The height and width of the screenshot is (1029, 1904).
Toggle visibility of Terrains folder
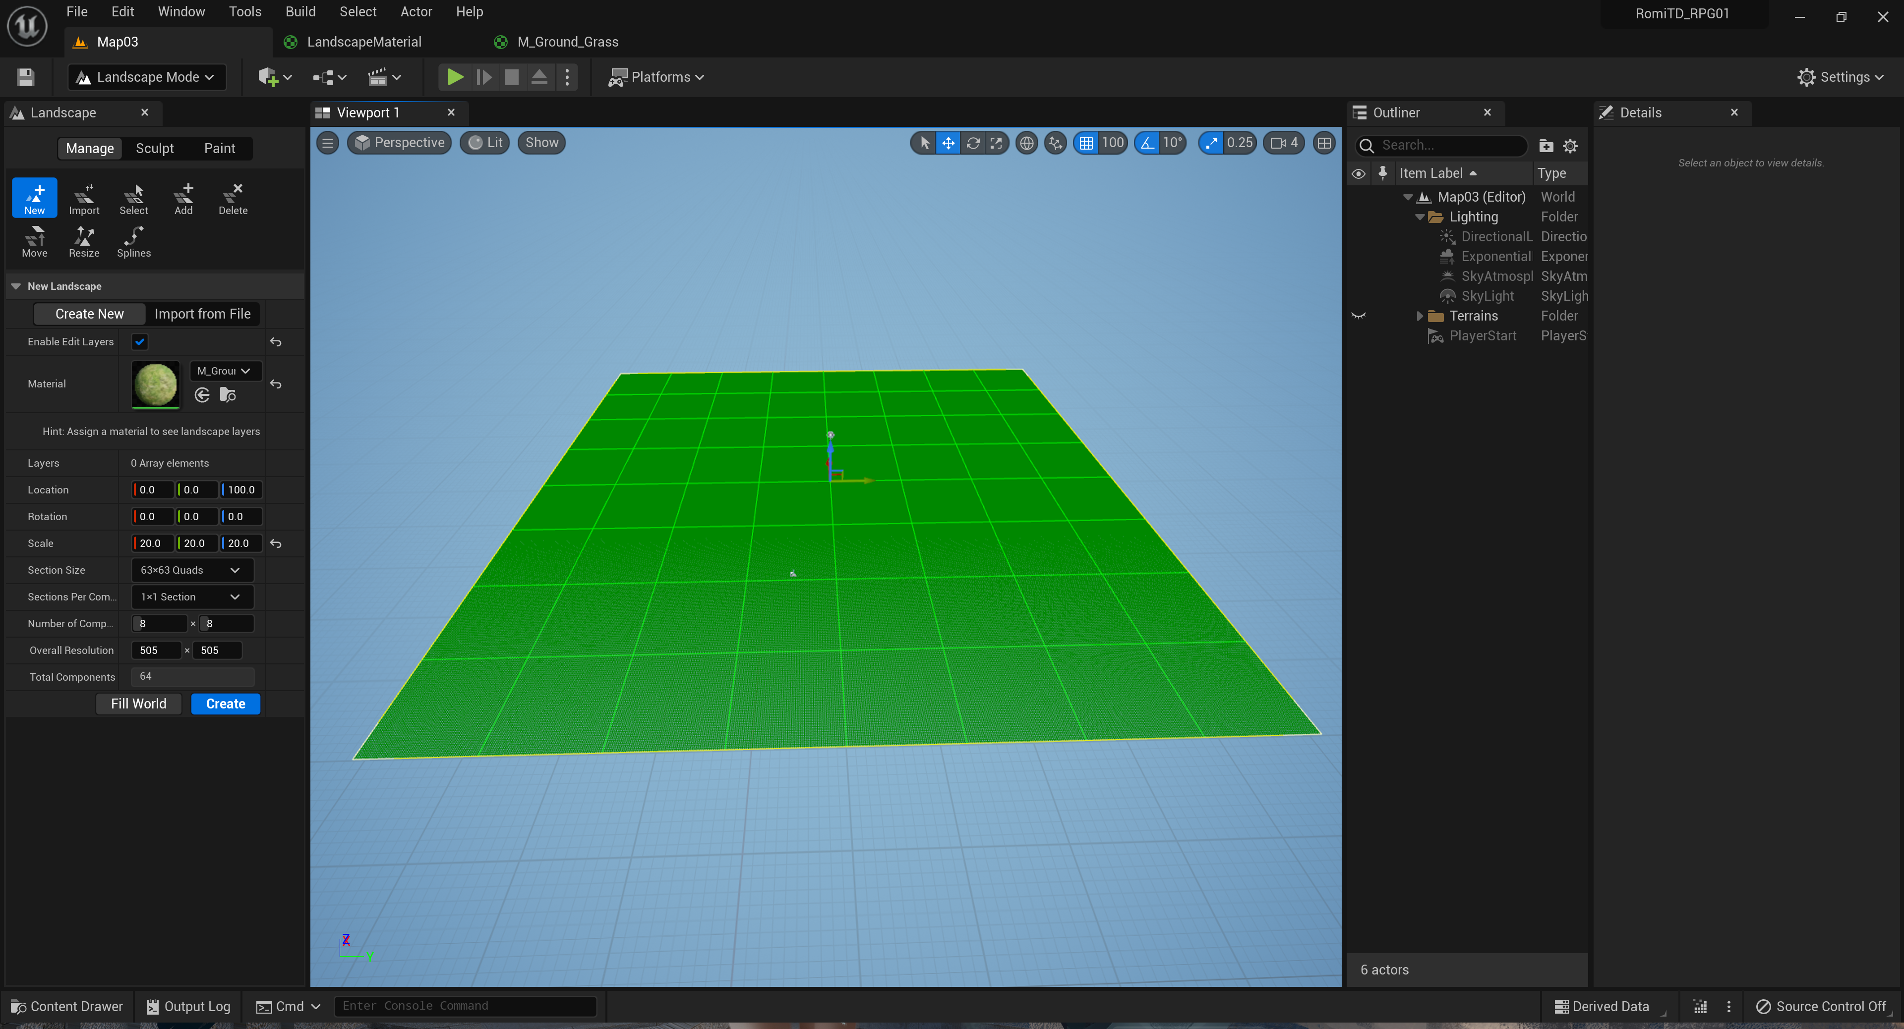(x=1359, y=316)
